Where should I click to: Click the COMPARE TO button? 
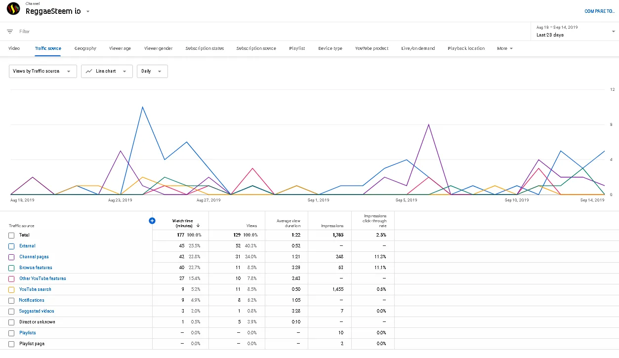click(x=599, y=11)
